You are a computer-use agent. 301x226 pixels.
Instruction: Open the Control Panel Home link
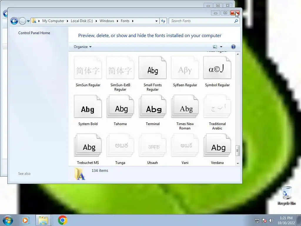(34, 33)
